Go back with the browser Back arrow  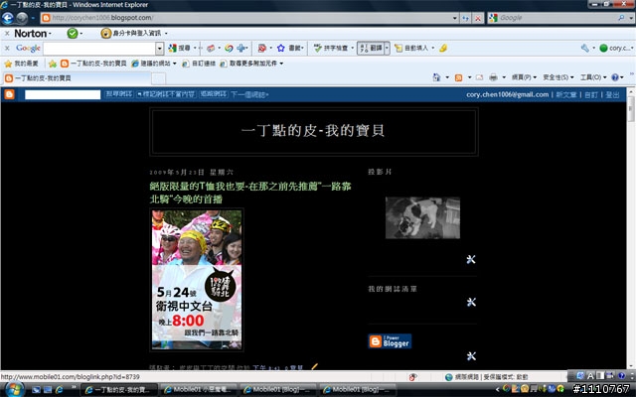8,18
